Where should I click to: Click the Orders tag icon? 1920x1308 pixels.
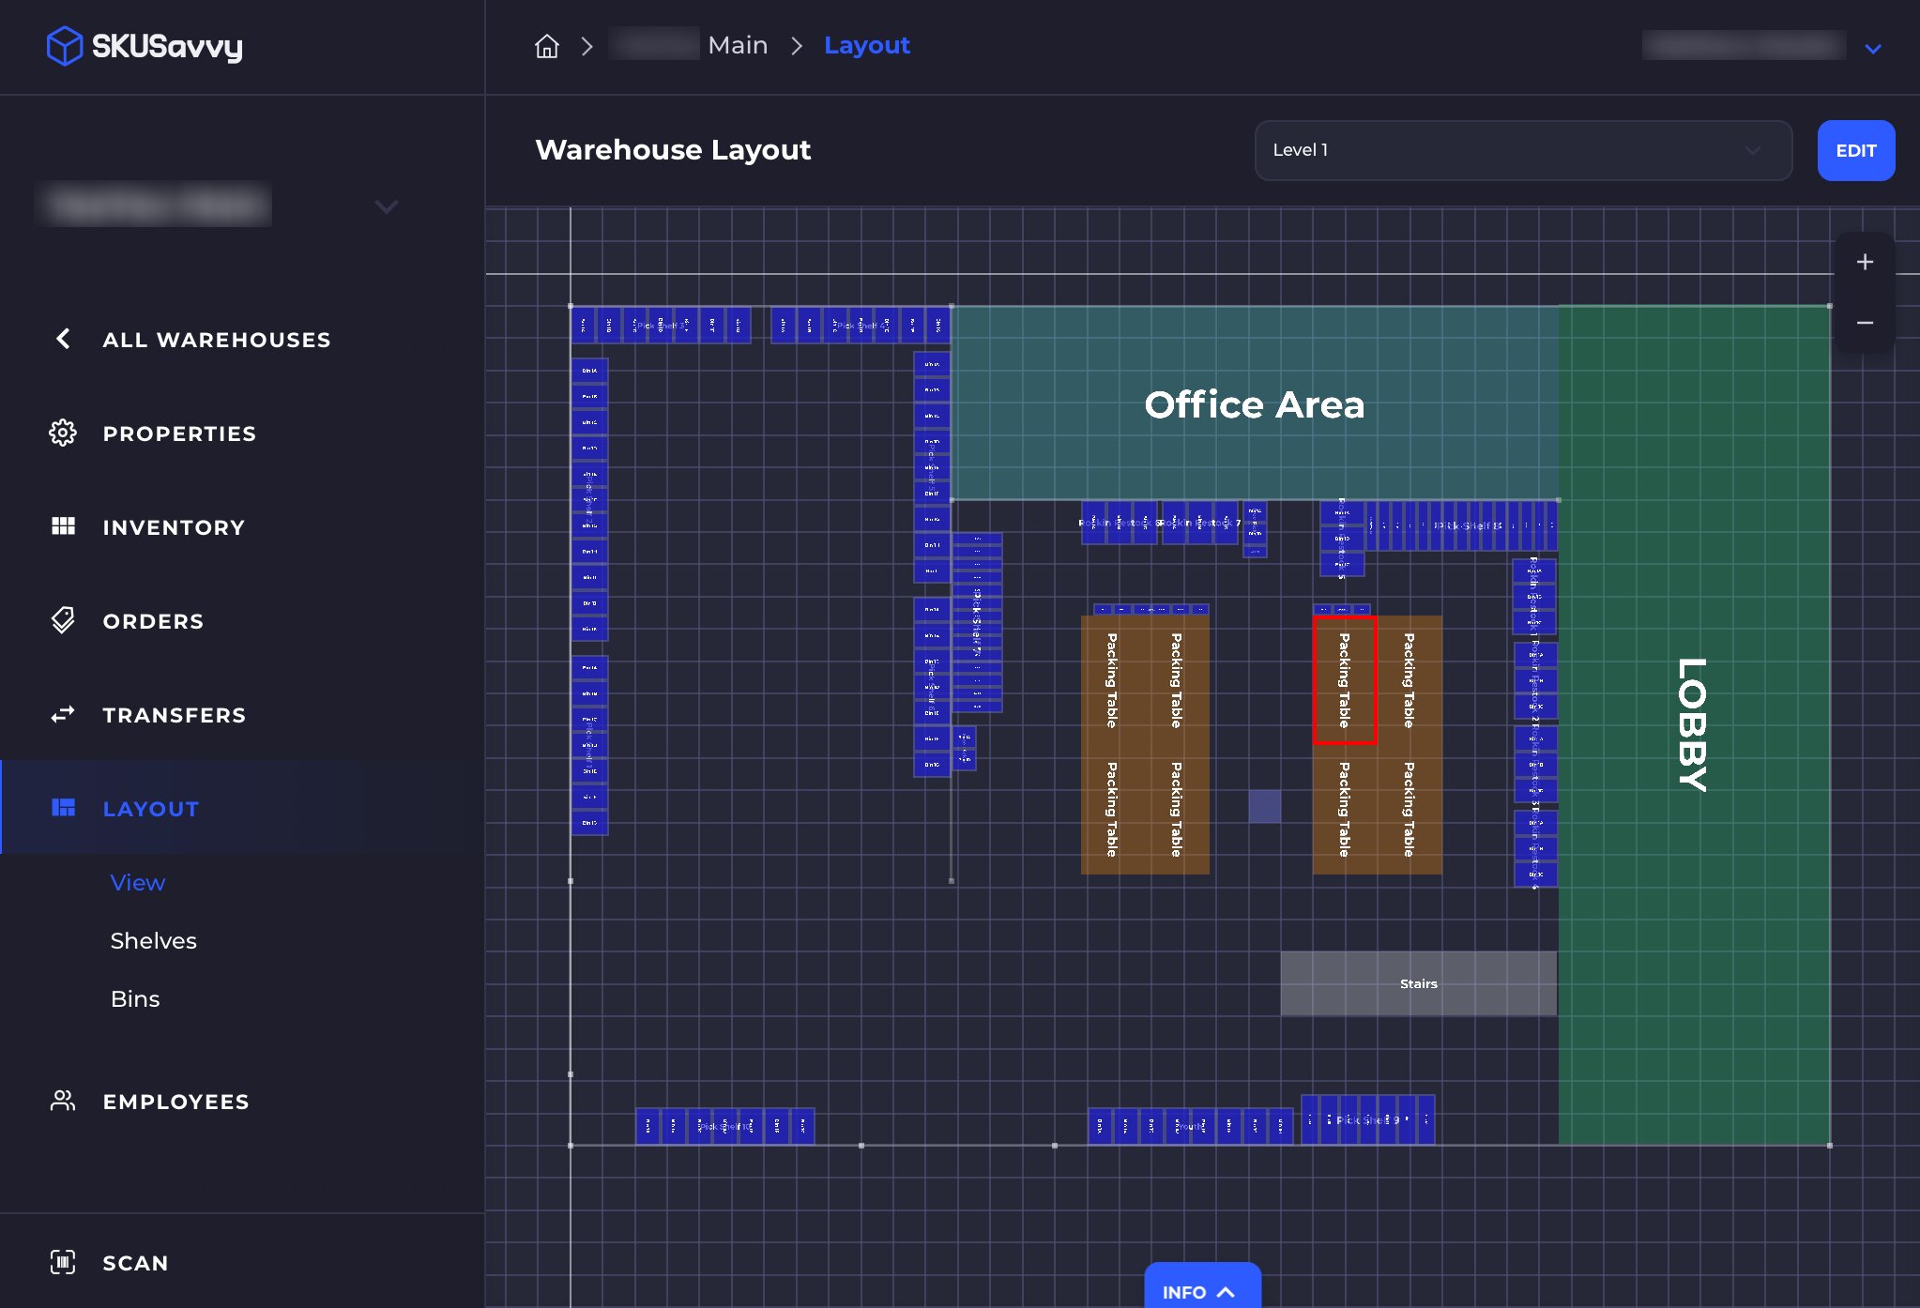63,620
